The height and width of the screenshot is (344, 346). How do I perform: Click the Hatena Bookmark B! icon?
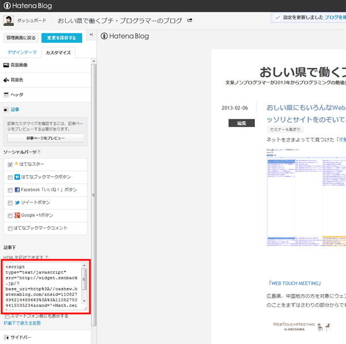click(17, 177)
